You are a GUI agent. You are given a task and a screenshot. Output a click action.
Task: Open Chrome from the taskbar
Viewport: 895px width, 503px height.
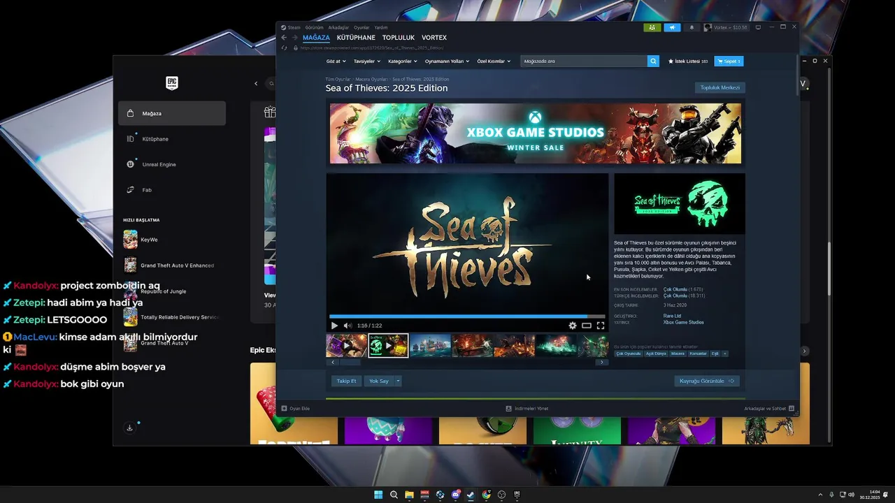[486, 495]
